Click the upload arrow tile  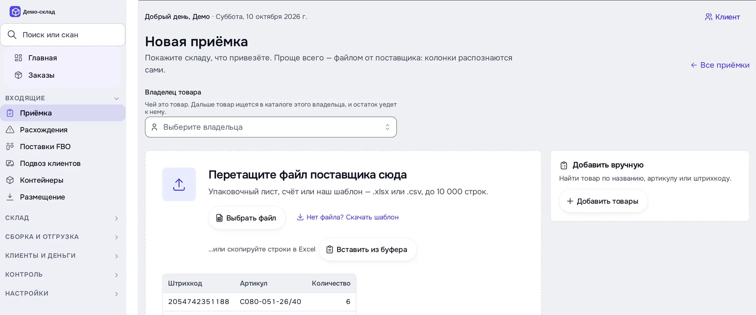pyautogui.click(x=179, y=184)
